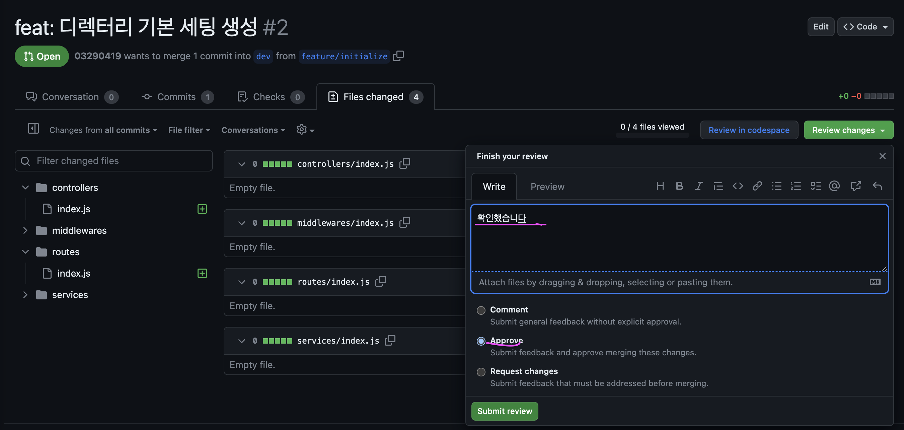Click in the Filter changed files field
904x430 pixels.
(x=114, y=161)
